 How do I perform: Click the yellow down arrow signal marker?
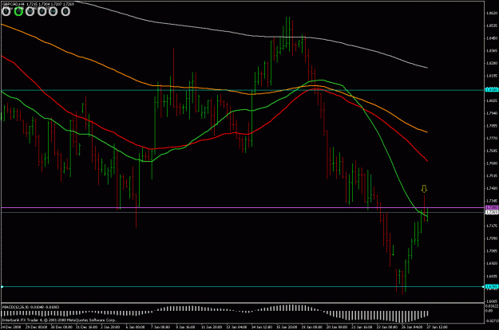click(x=424, y=189)
